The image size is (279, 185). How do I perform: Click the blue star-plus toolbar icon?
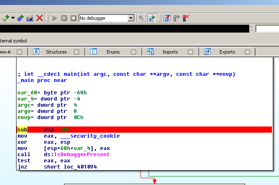click(x=20, y=18)
